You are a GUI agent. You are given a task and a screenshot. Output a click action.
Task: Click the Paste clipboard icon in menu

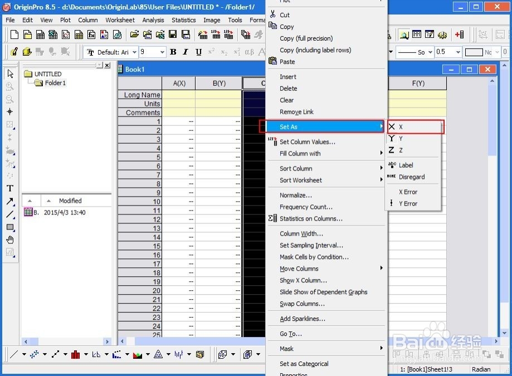[x=272, y=61]
